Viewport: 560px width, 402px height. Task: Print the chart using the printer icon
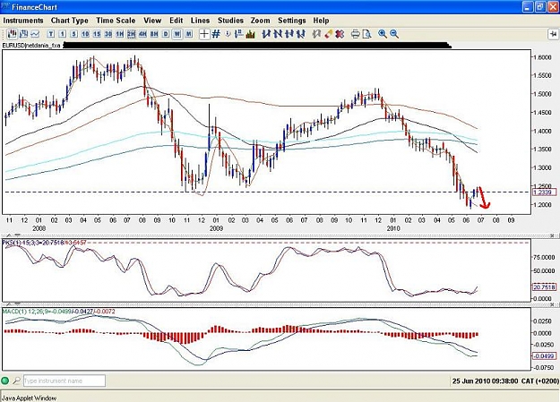356,34
